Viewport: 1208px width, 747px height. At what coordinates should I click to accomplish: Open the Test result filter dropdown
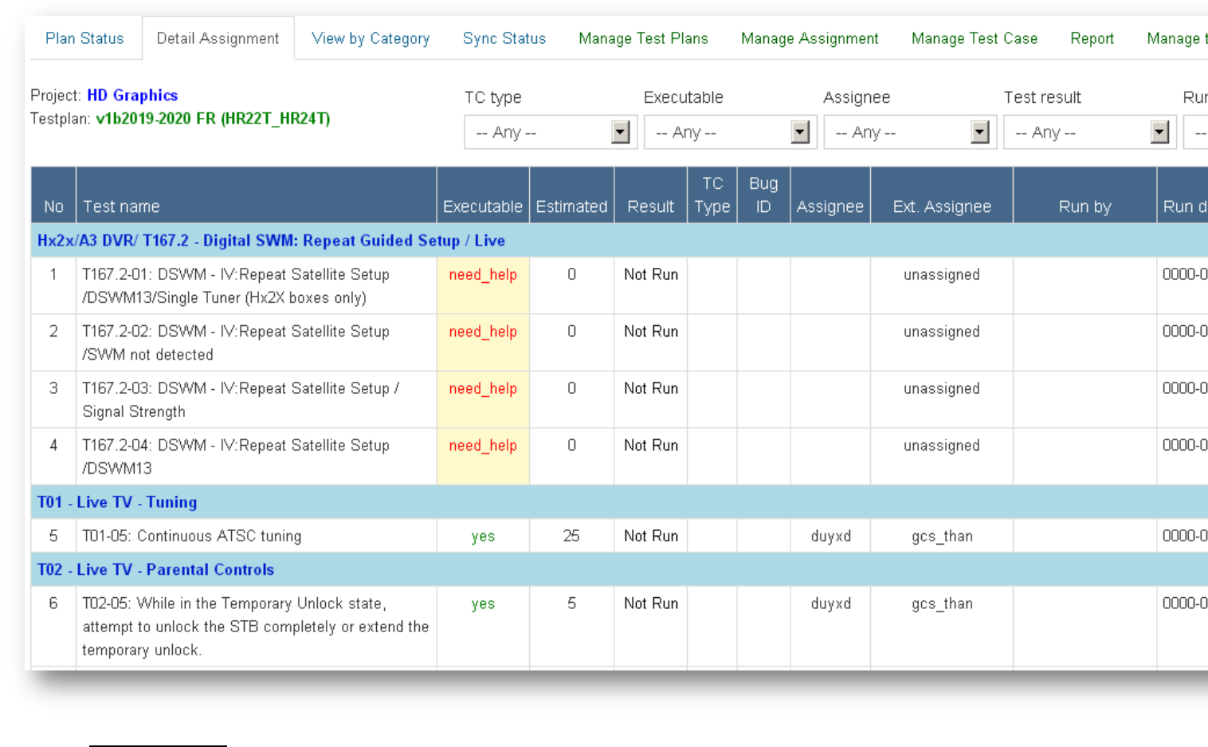[1090, 132]
